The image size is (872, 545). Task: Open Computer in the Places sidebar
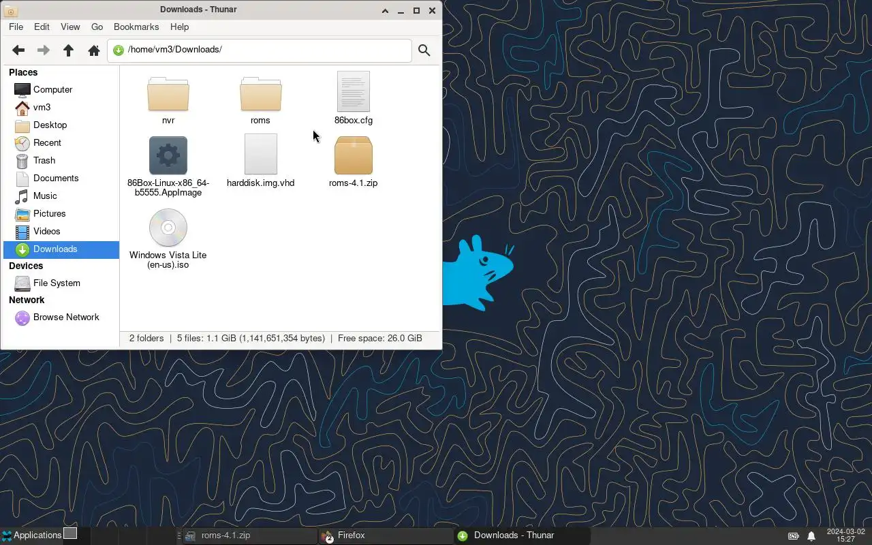coord(61,89)
